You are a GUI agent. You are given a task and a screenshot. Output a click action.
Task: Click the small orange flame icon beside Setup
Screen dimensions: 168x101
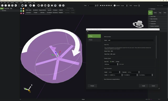(23, 9)
